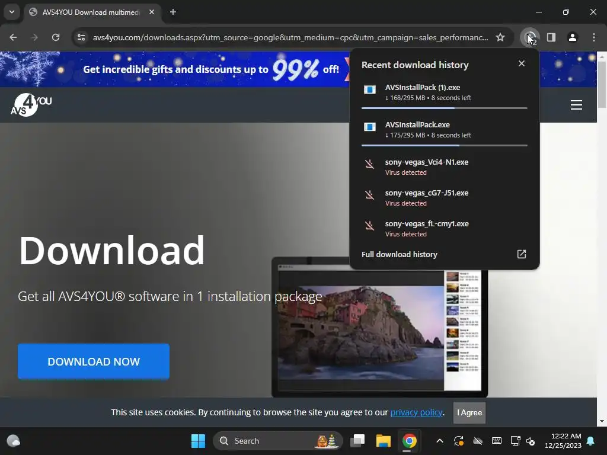
Task: Select the AVSInstallPack.exe download entry
Action: (x=445, y=130)
